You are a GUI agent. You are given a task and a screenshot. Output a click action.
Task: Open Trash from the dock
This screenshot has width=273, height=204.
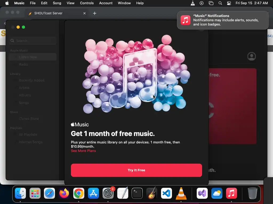pyautogui.click(x=252, y=193)
